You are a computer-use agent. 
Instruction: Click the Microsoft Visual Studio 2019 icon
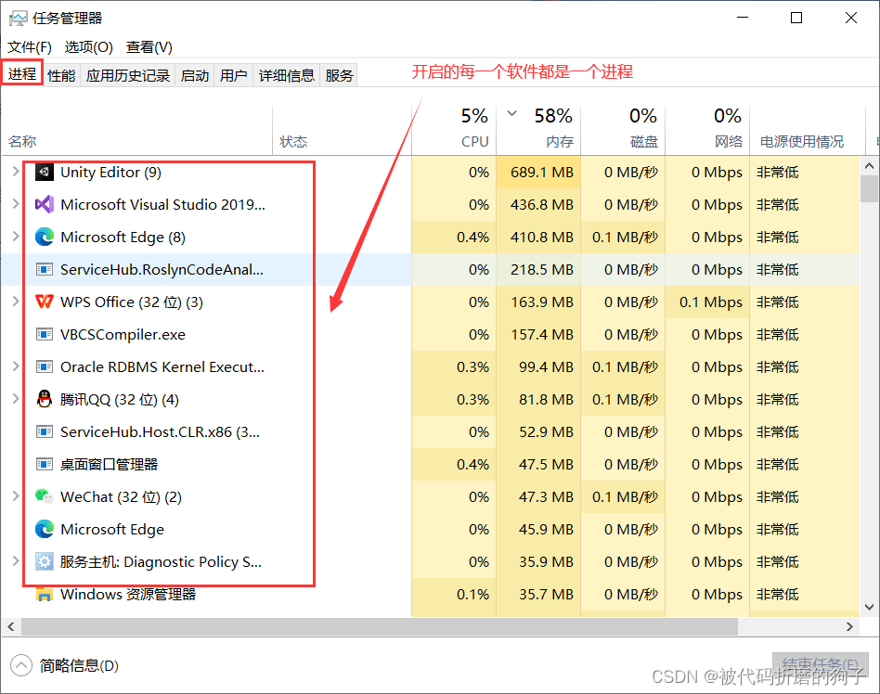click(45, 205)
